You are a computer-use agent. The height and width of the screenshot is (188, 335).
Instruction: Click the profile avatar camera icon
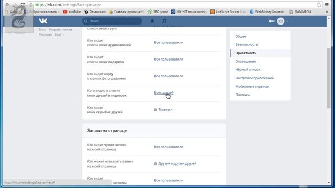[281, 21]
